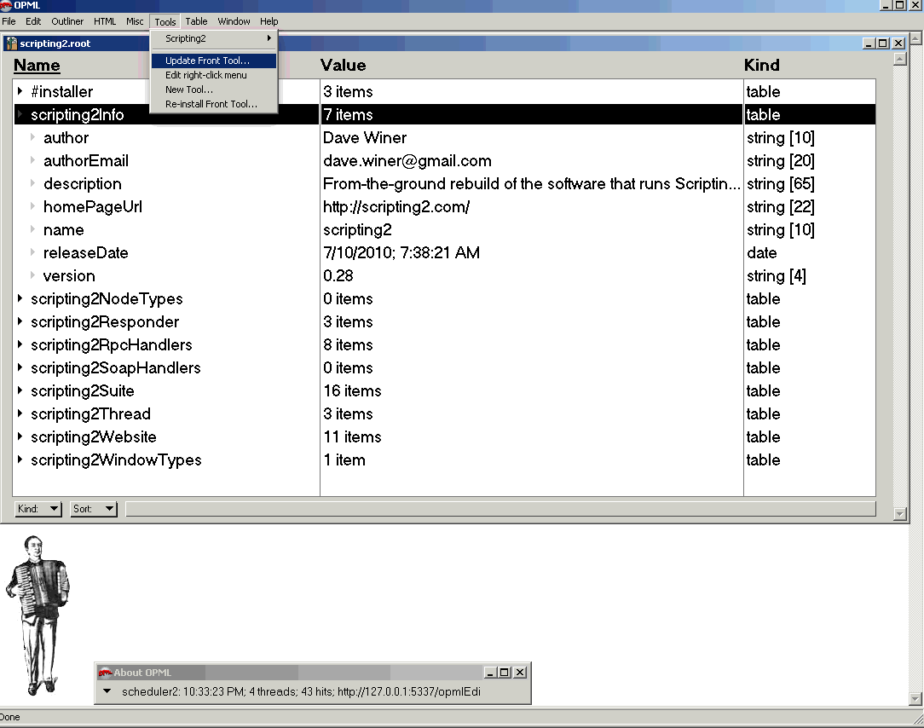Collapse the About OPML status triangle
This screenshot has width=924, height=728.
(x=107, y=691)
